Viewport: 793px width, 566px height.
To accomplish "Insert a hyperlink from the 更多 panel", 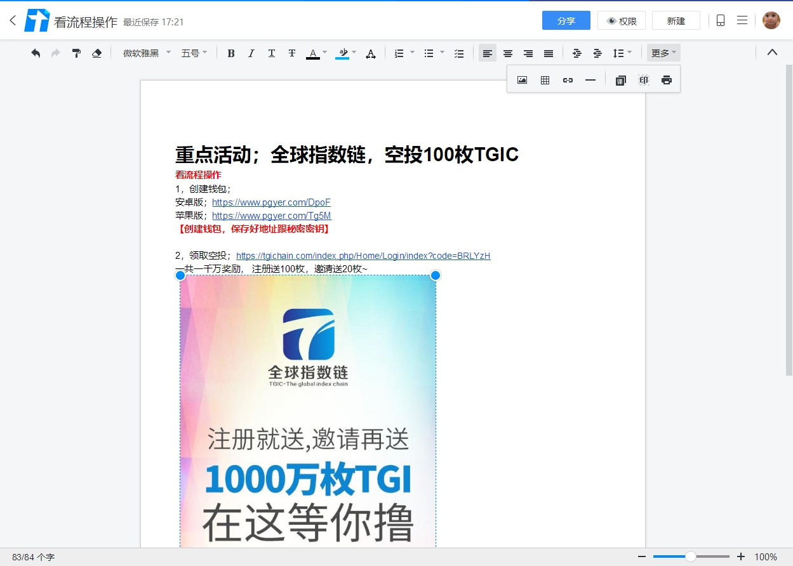I will click(x=568, y=80).
